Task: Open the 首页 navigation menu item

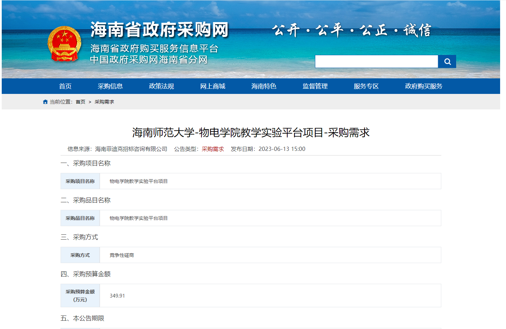Action: pyautogui.click(x=65, y=86)
